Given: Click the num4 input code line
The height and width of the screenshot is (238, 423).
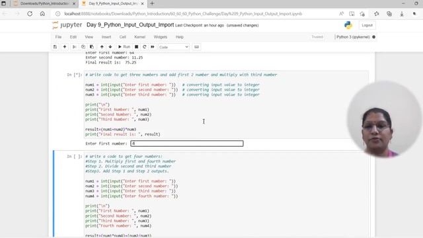Looking at the screenshot, I should [132, 196].
